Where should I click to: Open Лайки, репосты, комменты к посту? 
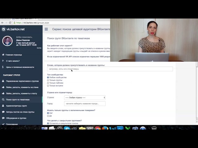21,93
